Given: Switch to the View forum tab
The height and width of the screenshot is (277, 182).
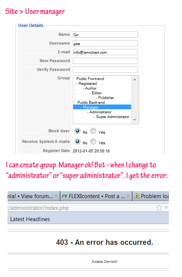Looking at the screenshot, I should click(33, 196).
